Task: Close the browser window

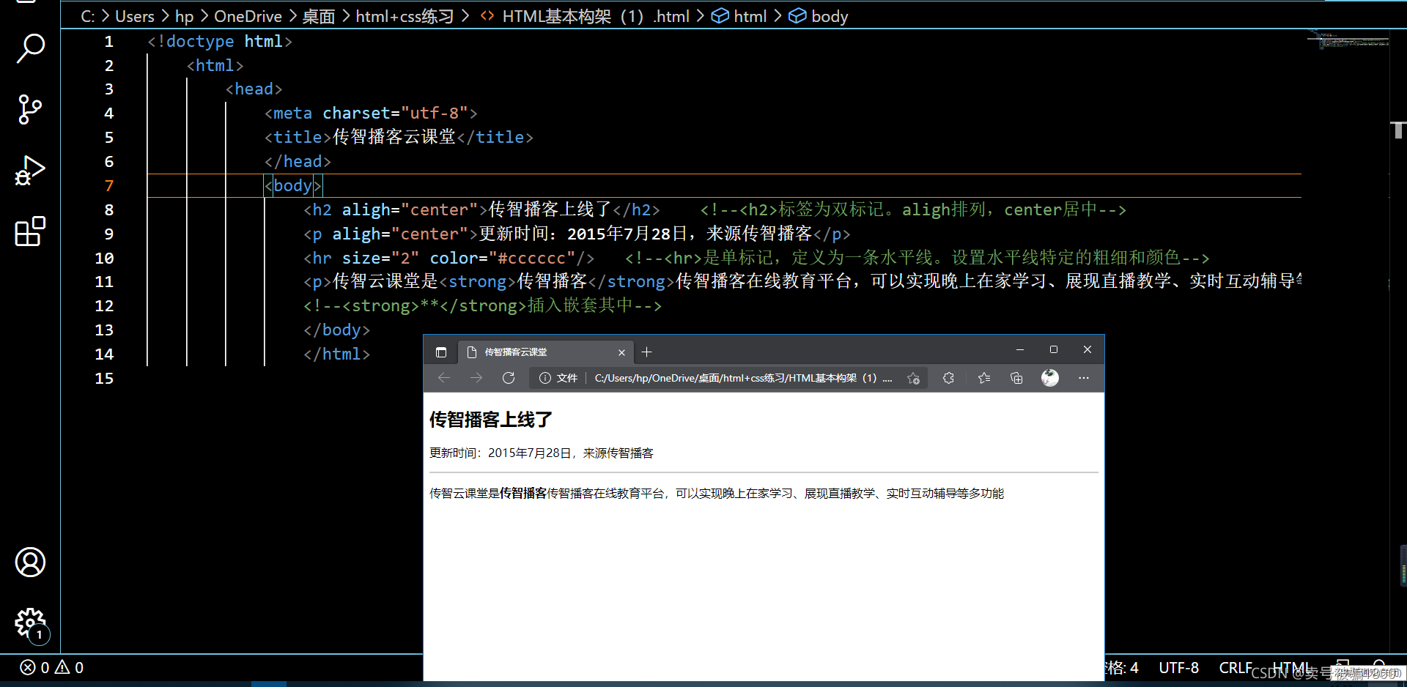Action: [1087, 350]
